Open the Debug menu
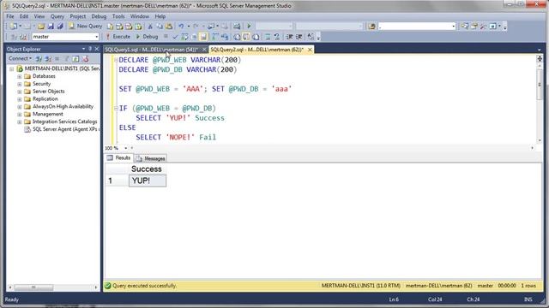This screenshot has width=549, height=308. pyautogui.click(x=99, y=16)
